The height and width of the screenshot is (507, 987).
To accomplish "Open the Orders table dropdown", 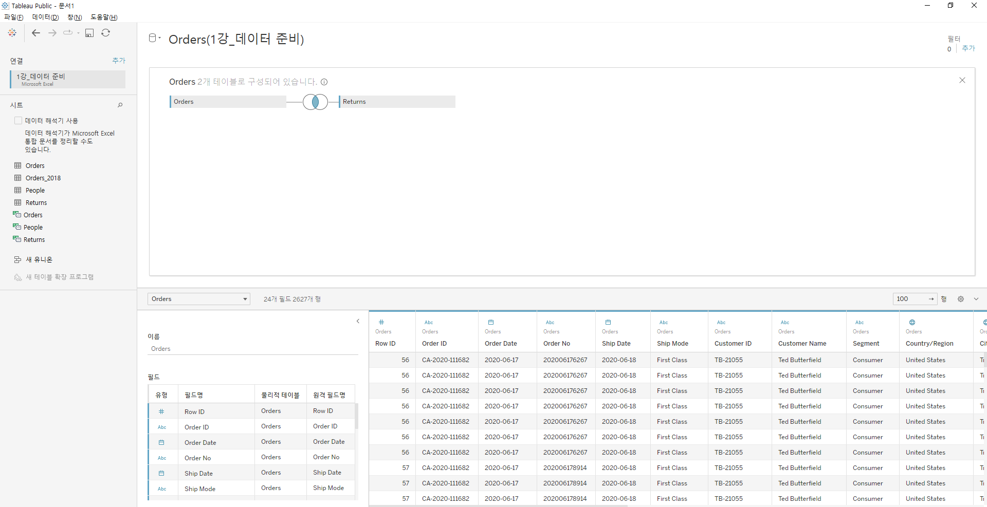I will click(x=199, y=299).
